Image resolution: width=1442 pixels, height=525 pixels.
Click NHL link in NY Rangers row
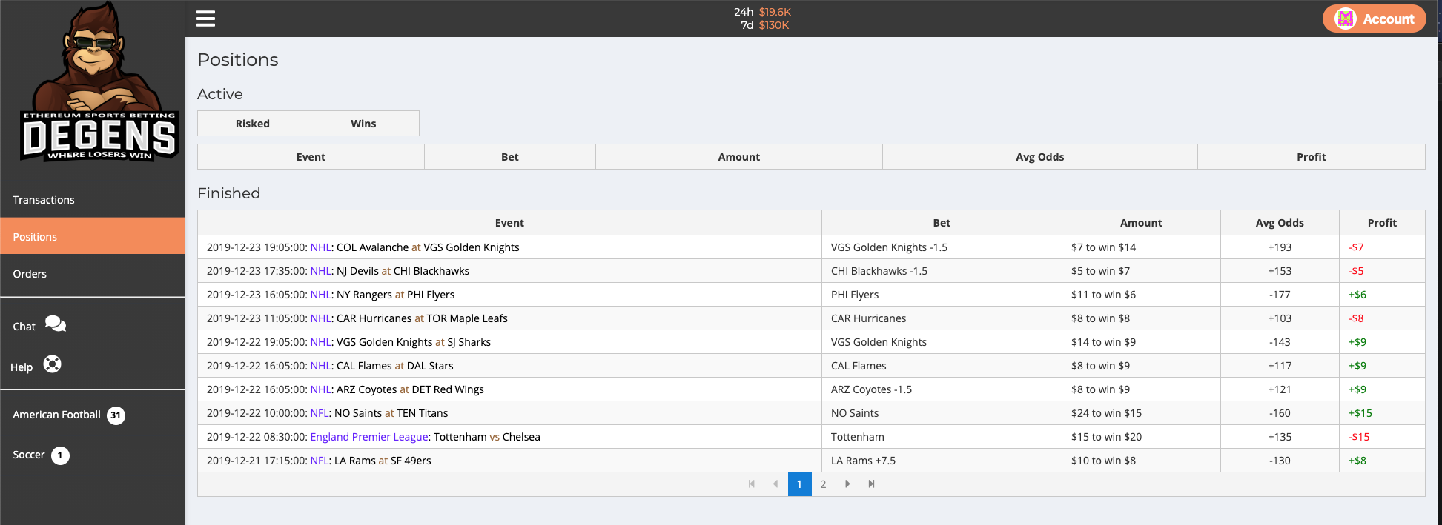(320, 295)
